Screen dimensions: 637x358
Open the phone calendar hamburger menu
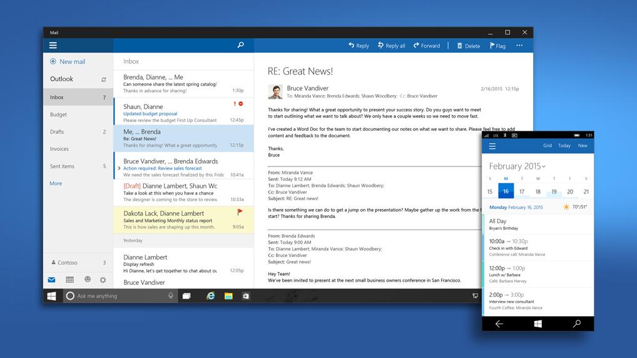tap(492, 146)
